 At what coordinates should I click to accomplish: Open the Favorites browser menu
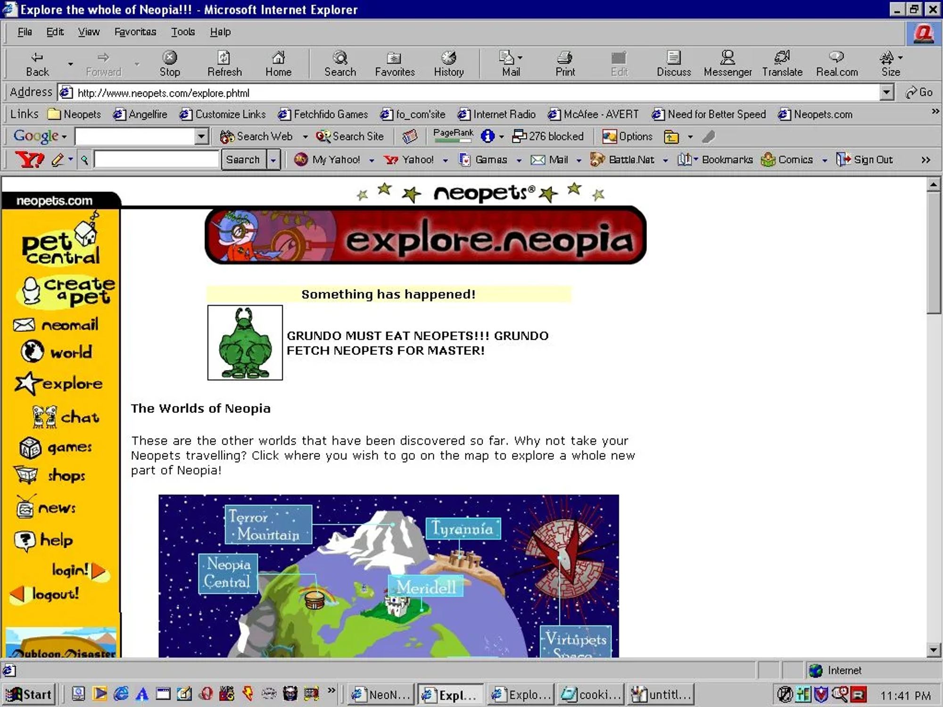coord(135,31)
